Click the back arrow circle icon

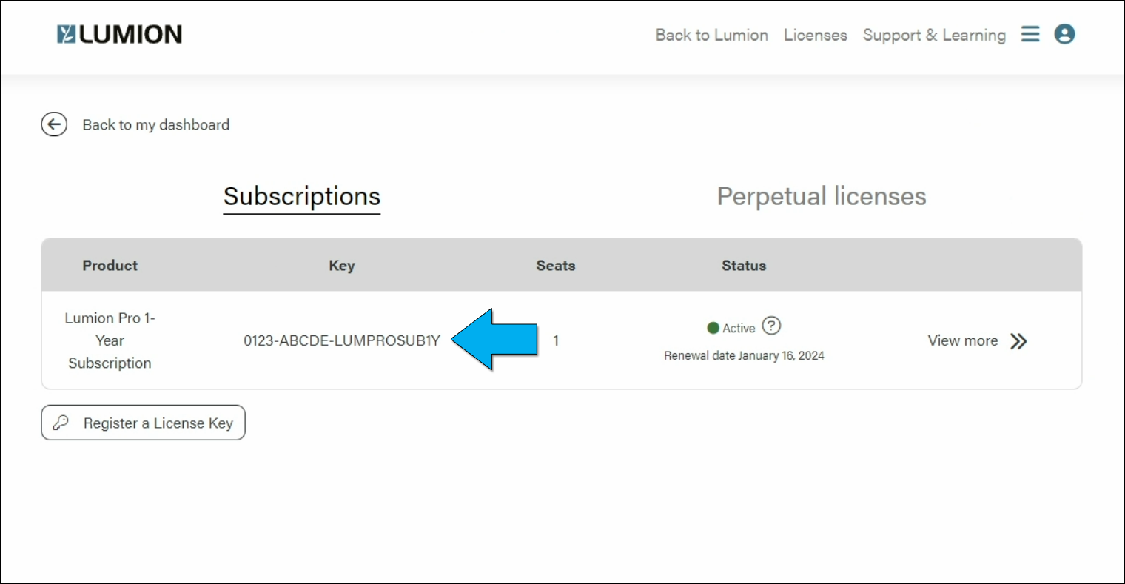(x=54, y=124)
